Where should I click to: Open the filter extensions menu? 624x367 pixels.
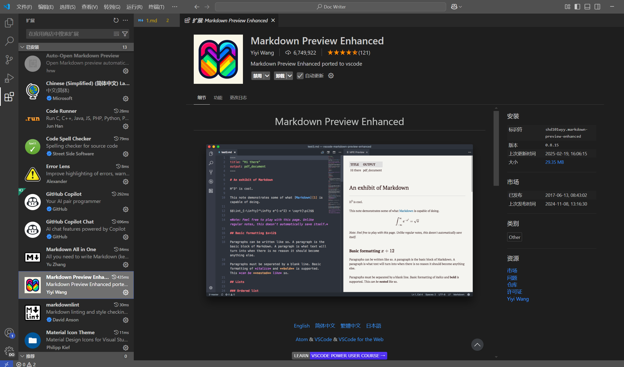[x=125, y=34]
